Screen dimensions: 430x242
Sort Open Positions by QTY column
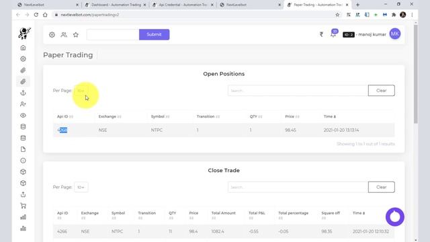point(256,116)
